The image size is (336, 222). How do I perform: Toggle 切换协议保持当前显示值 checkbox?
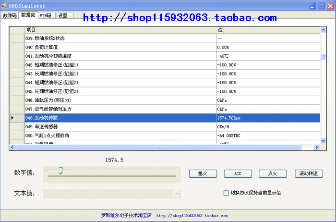[x=226, y=193]
